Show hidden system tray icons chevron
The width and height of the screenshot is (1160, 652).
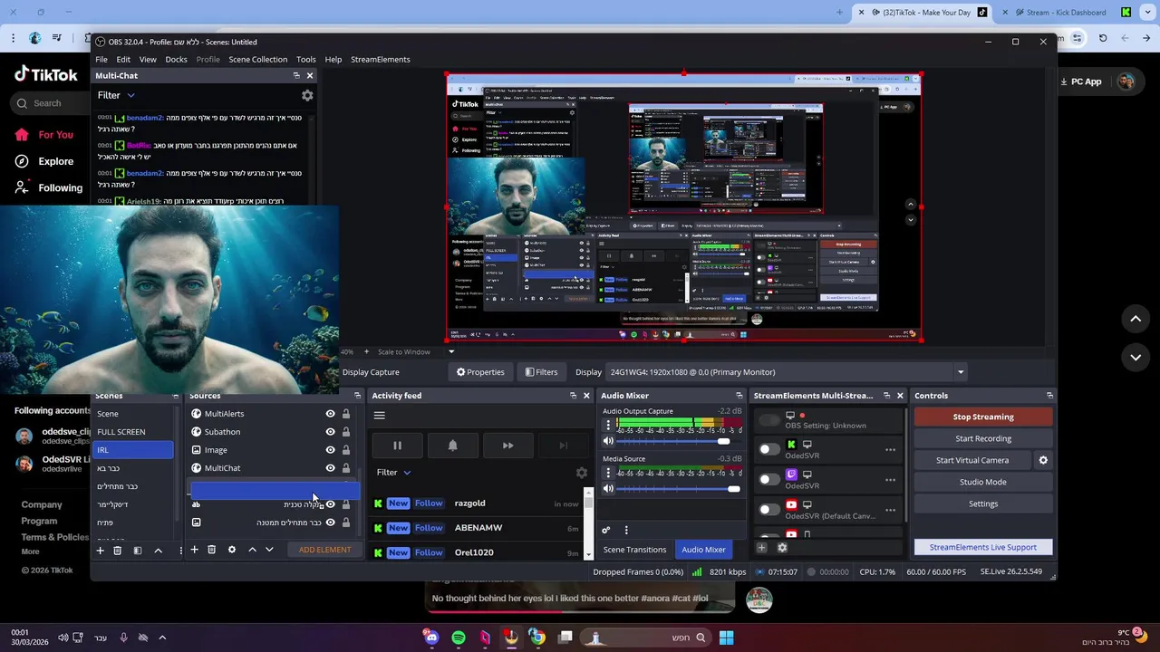click(162, 638)
